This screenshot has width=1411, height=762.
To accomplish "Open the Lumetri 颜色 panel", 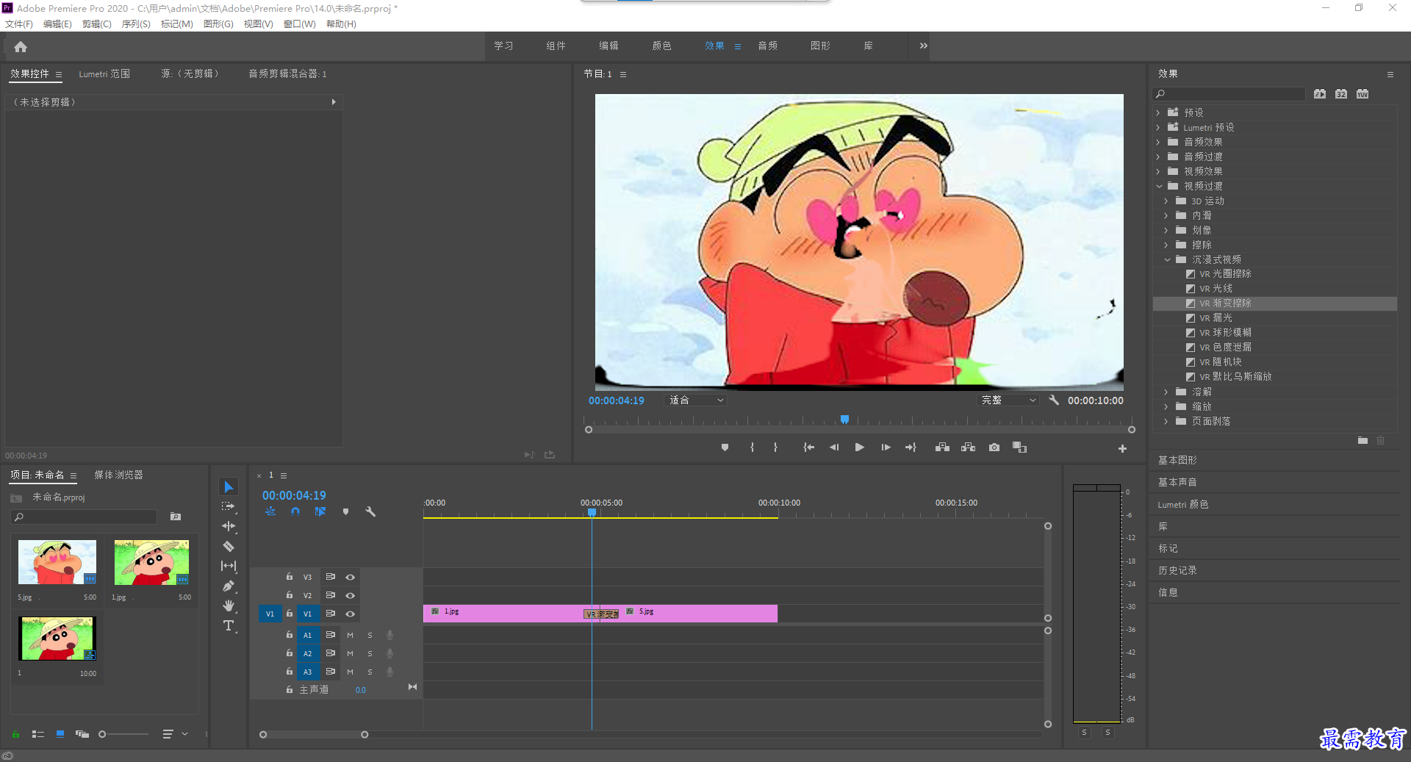I will (1183, 504).
